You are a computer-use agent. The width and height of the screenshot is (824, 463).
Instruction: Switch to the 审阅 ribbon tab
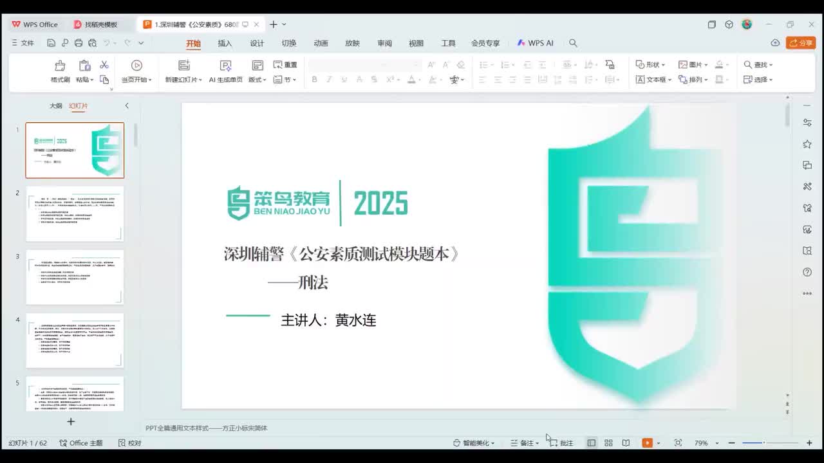[384, 43]
